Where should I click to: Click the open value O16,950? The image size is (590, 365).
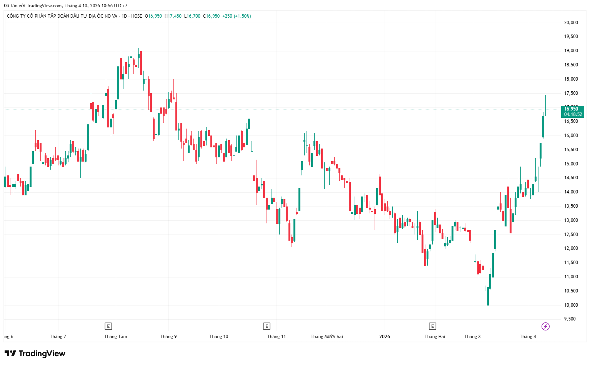(153, 16)
